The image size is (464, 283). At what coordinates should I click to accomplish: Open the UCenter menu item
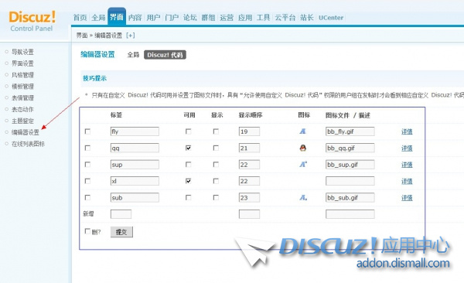(x=331, y=18)
